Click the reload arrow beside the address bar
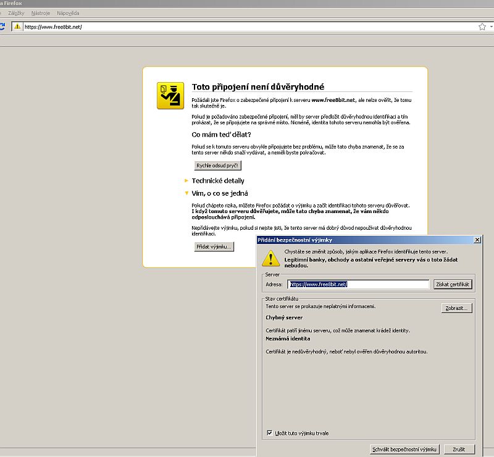Viewport: 494px width, 457px height. point(2,27)
